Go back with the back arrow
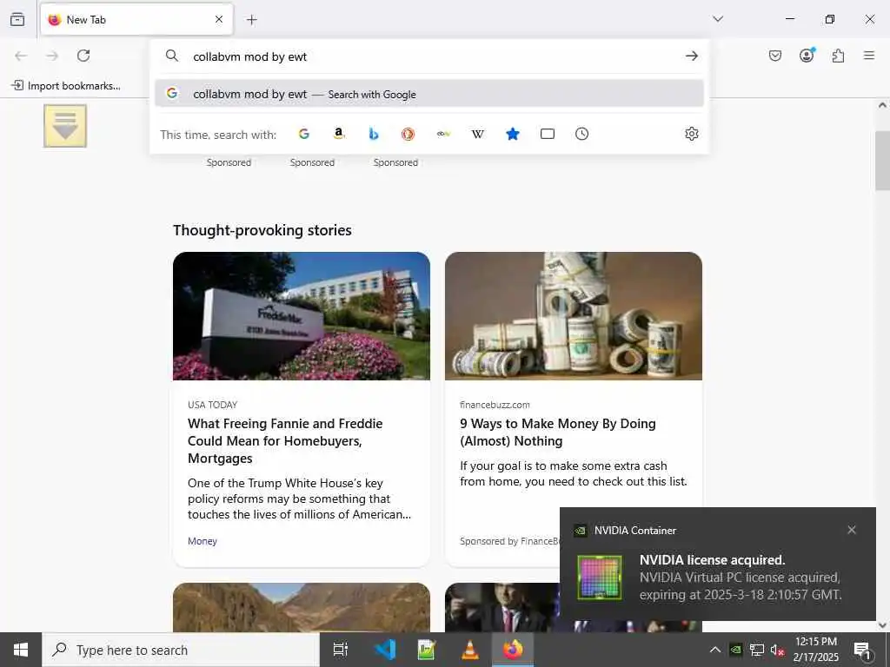 [x=21, y=56]
